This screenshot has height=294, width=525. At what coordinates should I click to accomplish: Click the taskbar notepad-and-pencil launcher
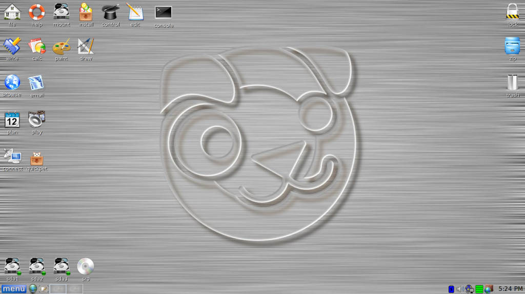(x=44, y=289)
